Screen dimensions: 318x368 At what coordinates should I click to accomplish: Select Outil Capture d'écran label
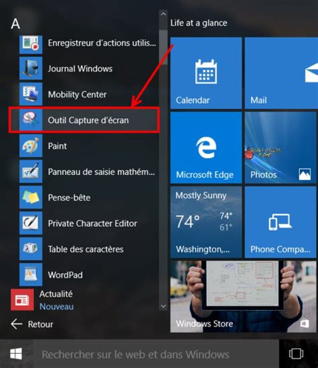coord(88,120)
